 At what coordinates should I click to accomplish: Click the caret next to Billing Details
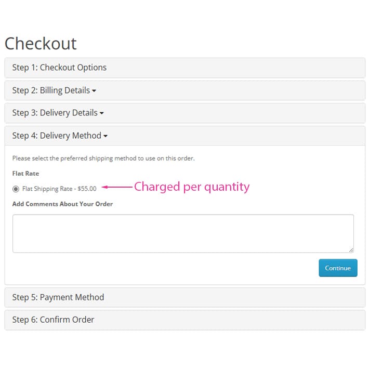coord(94,90)
